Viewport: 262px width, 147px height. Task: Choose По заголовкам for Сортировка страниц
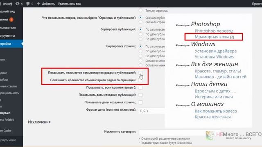(x=140, y=46)
